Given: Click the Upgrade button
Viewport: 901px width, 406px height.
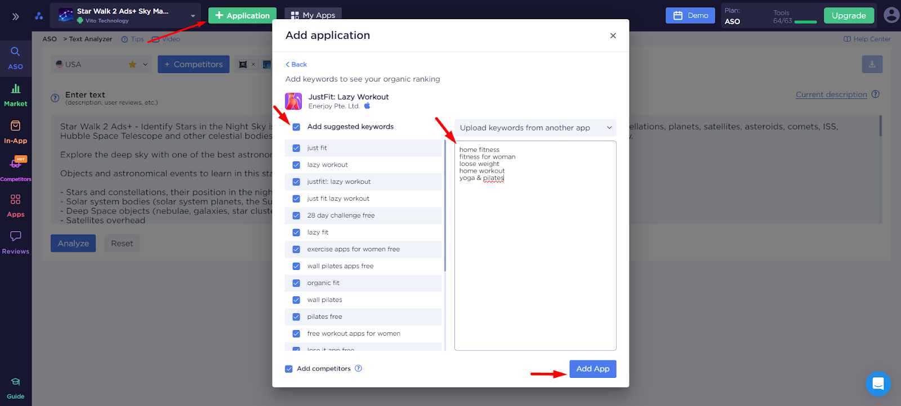Looking at the screenshot, I should 849,15.
